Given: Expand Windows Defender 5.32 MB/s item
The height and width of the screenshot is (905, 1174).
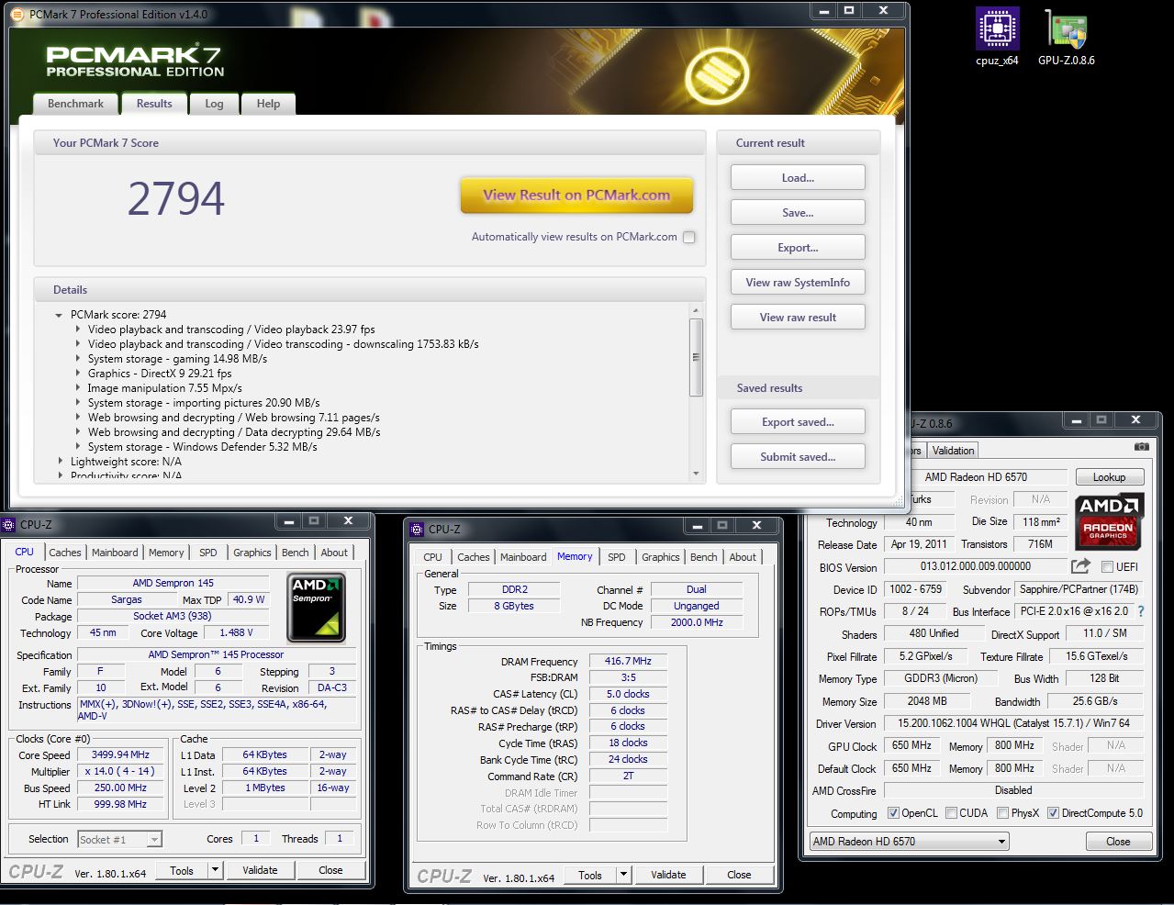Looking at the screenshot, I should [x=78, y=447].
